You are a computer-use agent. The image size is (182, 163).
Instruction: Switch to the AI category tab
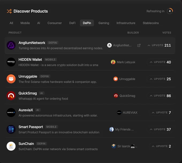pos(39,23)
